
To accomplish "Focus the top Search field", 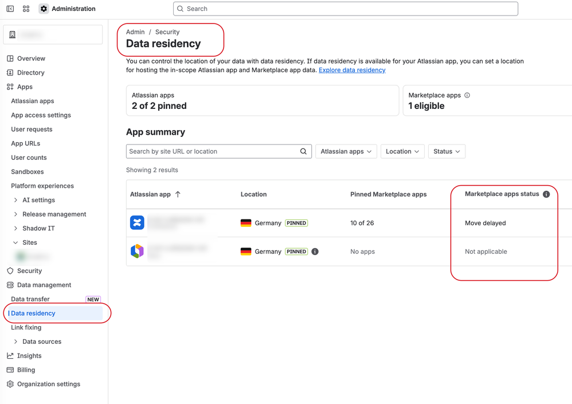I will click(346, 9).
